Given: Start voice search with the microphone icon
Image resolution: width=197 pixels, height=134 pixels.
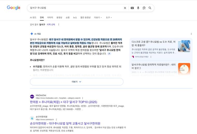Looking at the screenshot, I should click(x=138, y=8).
